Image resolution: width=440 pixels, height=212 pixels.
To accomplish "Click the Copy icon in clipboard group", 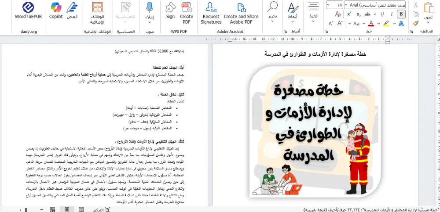I will pos(416,14).
